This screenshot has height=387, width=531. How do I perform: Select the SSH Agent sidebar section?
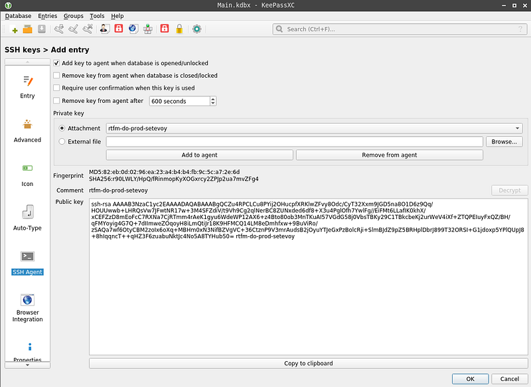(27, 263)
